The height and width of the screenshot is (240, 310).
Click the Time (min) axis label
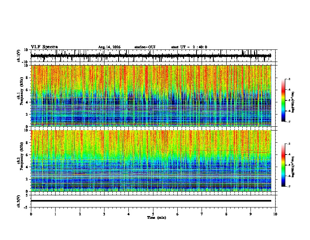157,218
